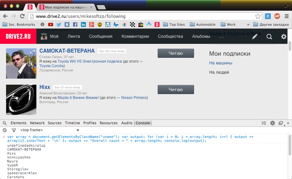The image size is (292, 179).
Task: Open the Nissan Primera link
Action: 134,97
